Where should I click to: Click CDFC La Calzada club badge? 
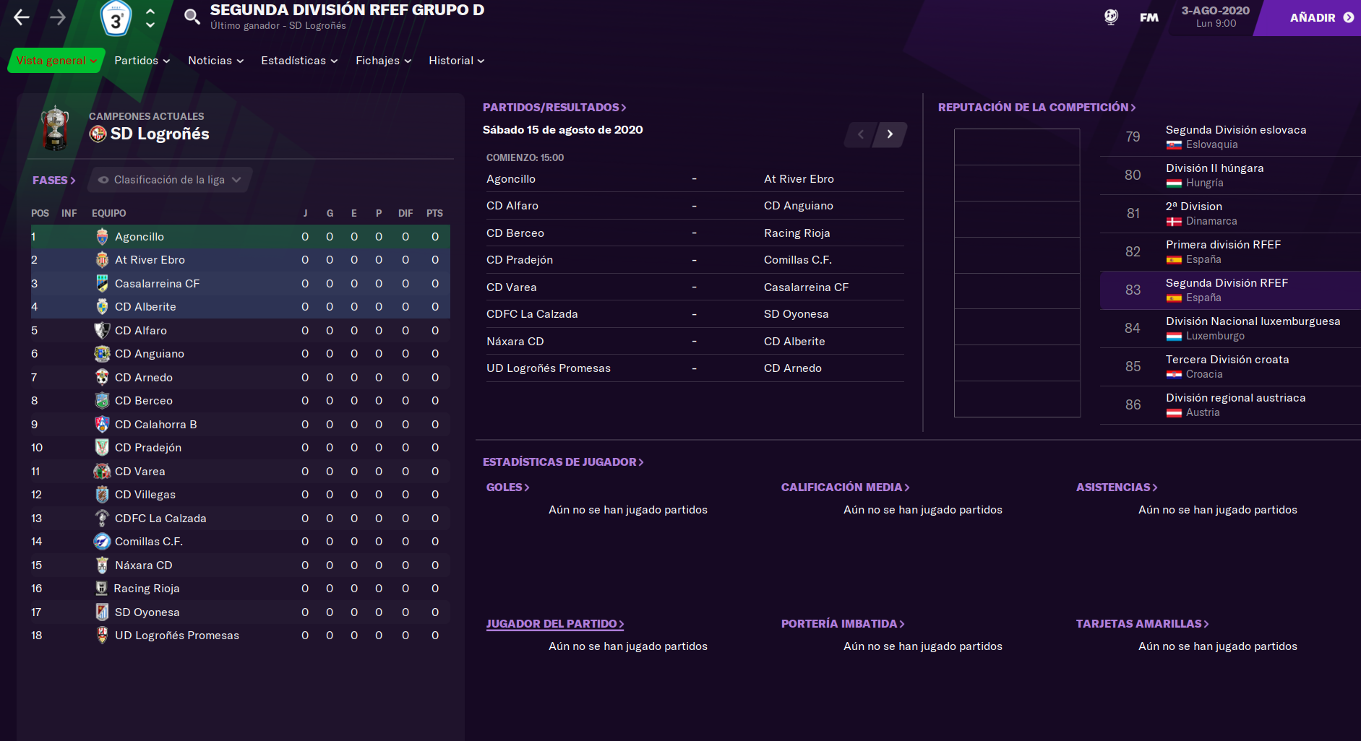pos(102,518)
